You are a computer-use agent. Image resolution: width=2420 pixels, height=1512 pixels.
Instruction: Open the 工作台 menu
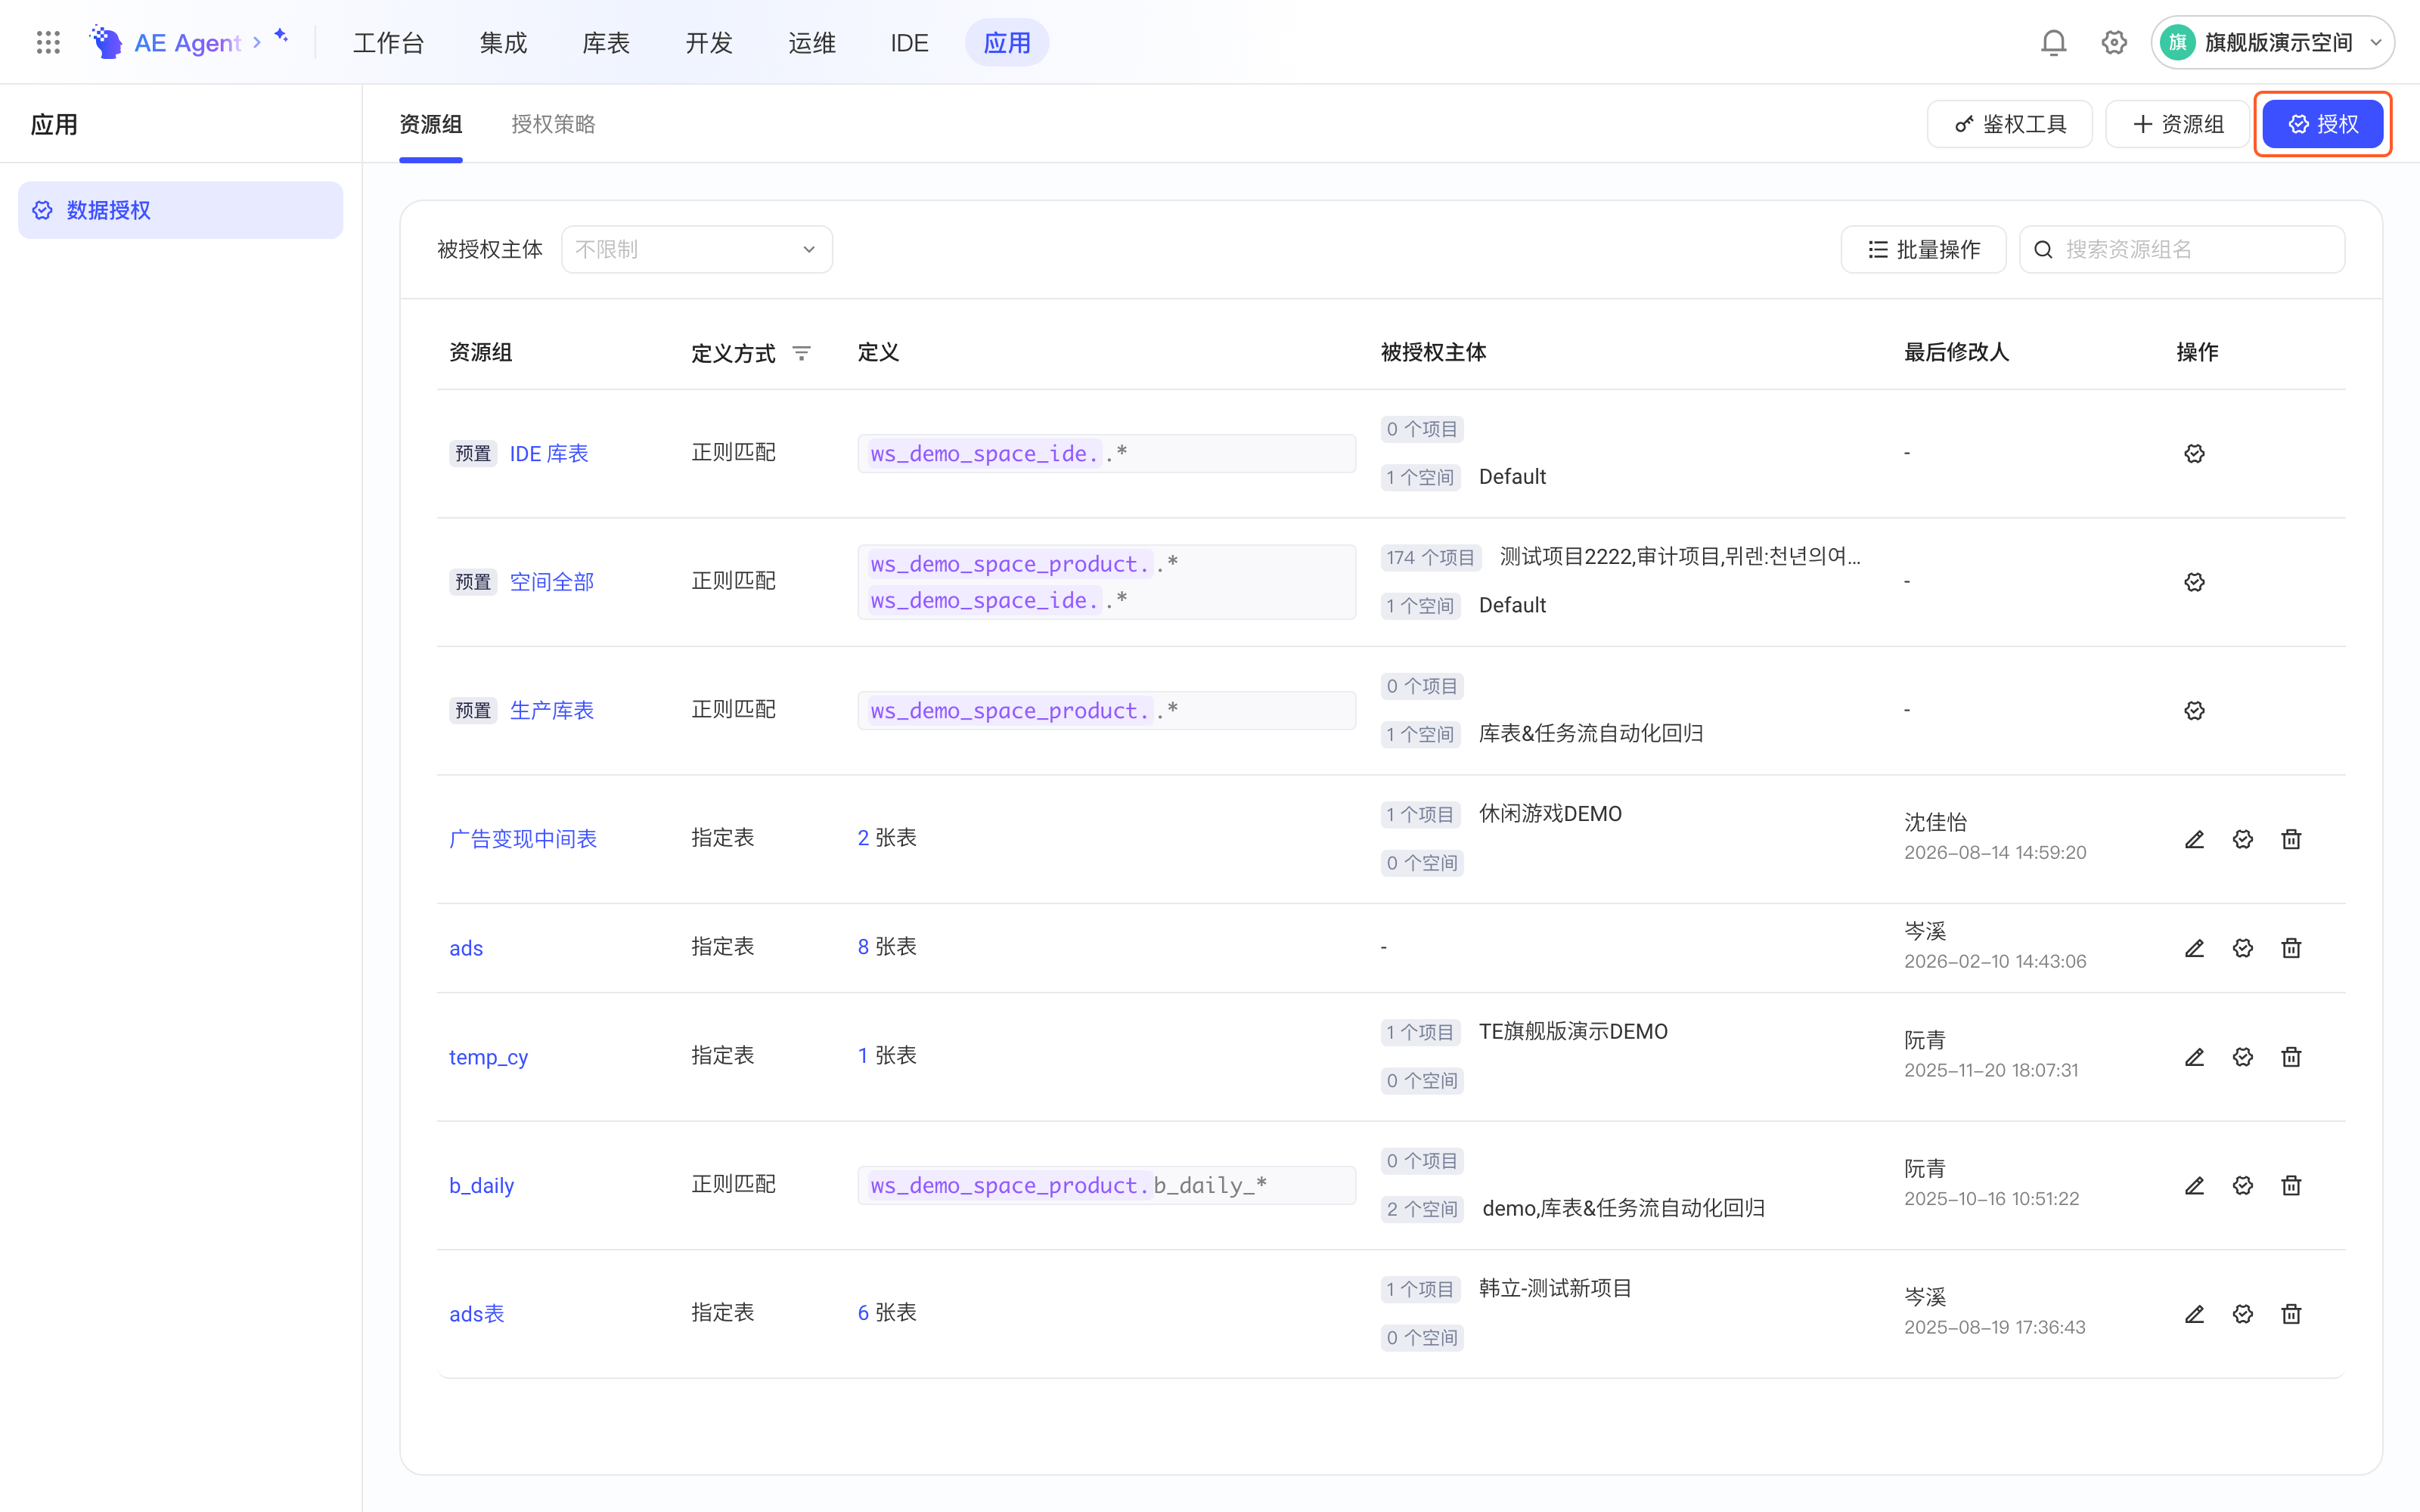[x=389, y=43]
